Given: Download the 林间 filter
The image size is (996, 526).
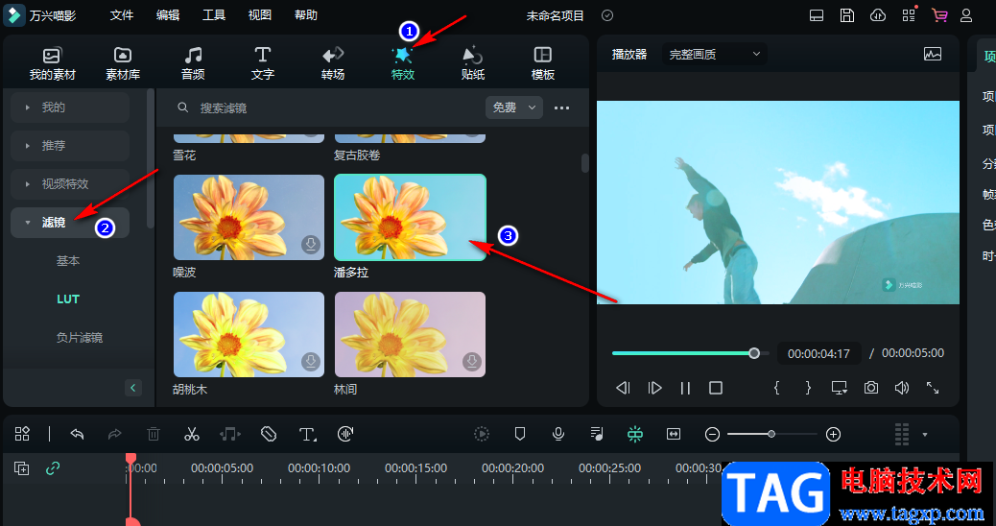Looking at the screenshot, I should (x=472, y=362).
